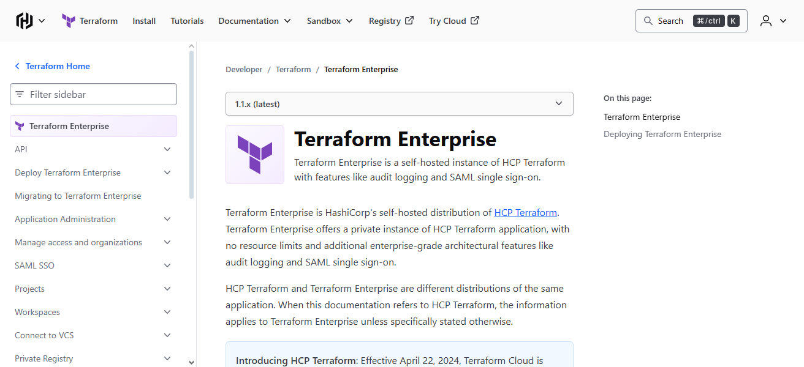Click the filter icon in the sidebar search box
The height and width of the screenshot is (367, 804).
point(20,94)
